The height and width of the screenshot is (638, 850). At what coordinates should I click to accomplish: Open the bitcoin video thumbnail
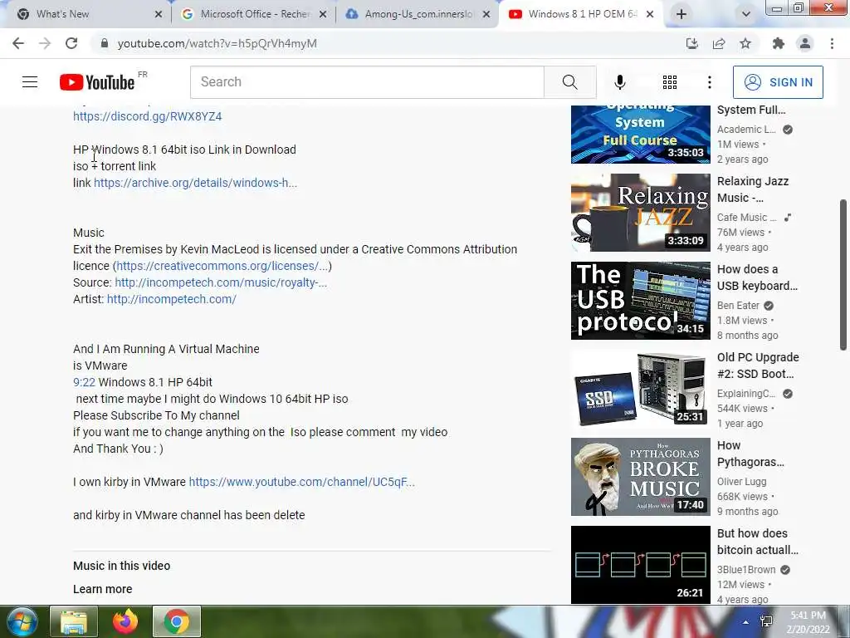[x=641, y=565]
